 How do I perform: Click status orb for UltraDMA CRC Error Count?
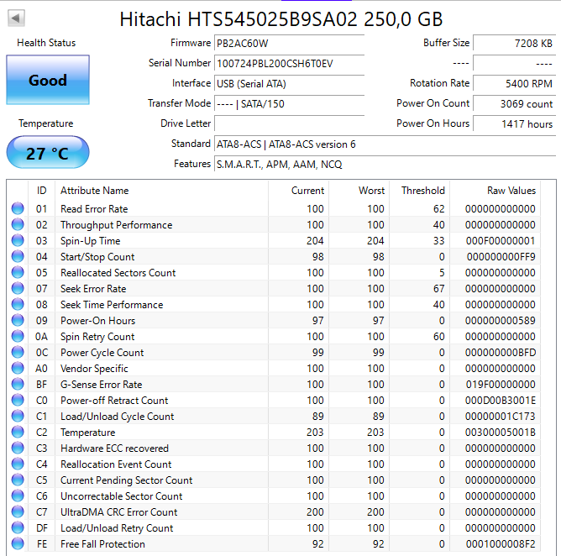click(18, 512)
